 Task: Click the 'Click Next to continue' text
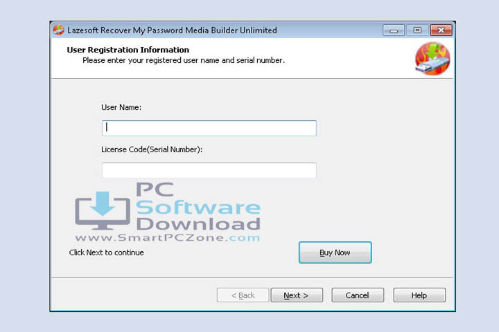click(x=106, y=252)
